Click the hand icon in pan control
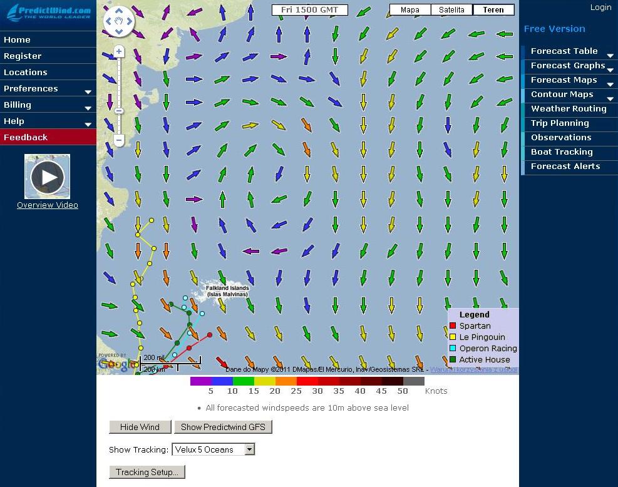The height and width of the screenshot is (487, 618). pos(119,21)
